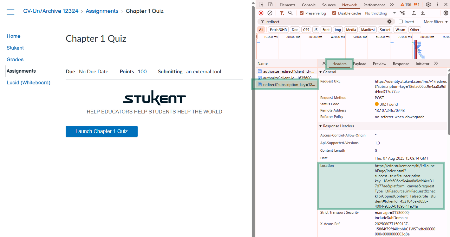Open the Canvas hamburger navigation menu
Viewport: 450px width, 237px height.
pos(10,12)
